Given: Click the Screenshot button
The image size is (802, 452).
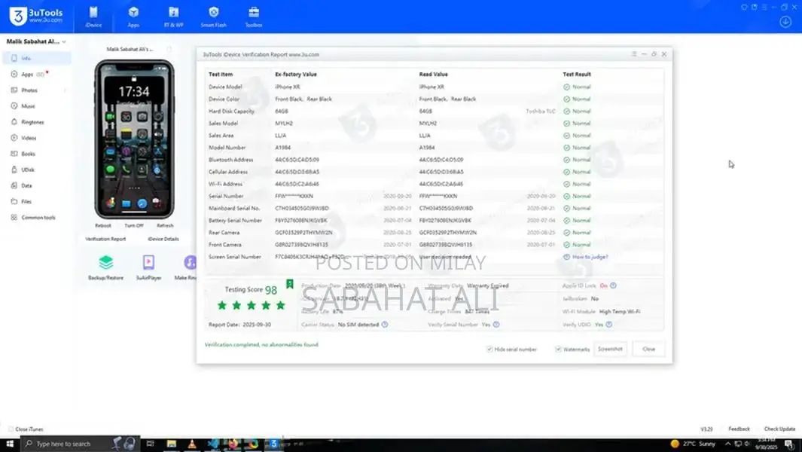Looking at the screenshot, I should click(610, 350).
